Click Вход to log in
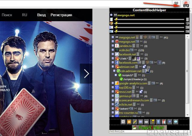The width and height of the screenshot is (192, 136). pyautogui.click(x=41, y=15)
